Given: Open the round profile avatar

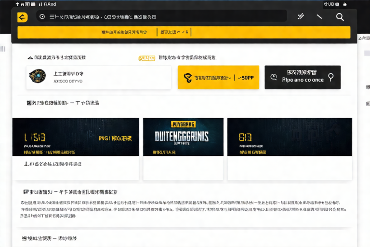Looking at the screenshot, I should [x=37, y=76].
